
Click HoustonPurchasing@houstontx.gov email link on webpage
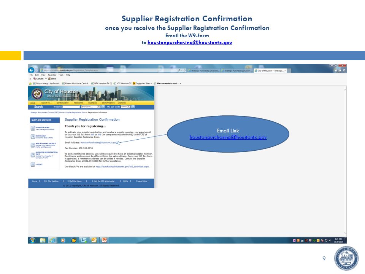[x=98, y=142]
